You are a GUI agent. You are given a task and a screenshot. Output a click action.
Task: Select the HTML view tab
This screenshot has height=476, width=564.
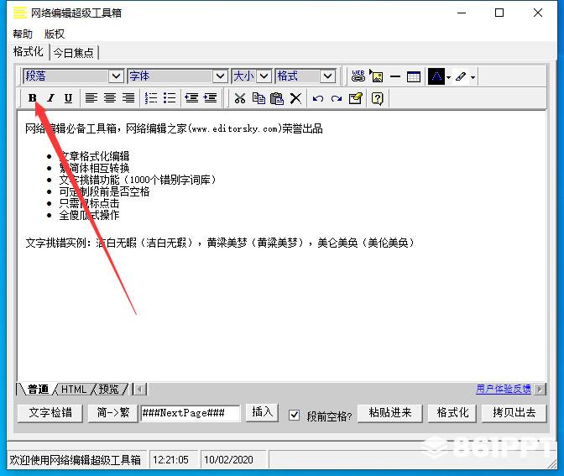[x=74, y=390]
